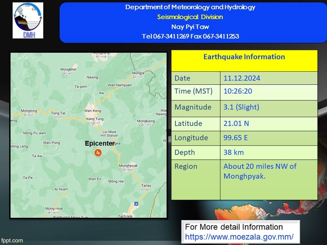Click the Tachileik label on map

pyautogui.click(x=125, y=216)
